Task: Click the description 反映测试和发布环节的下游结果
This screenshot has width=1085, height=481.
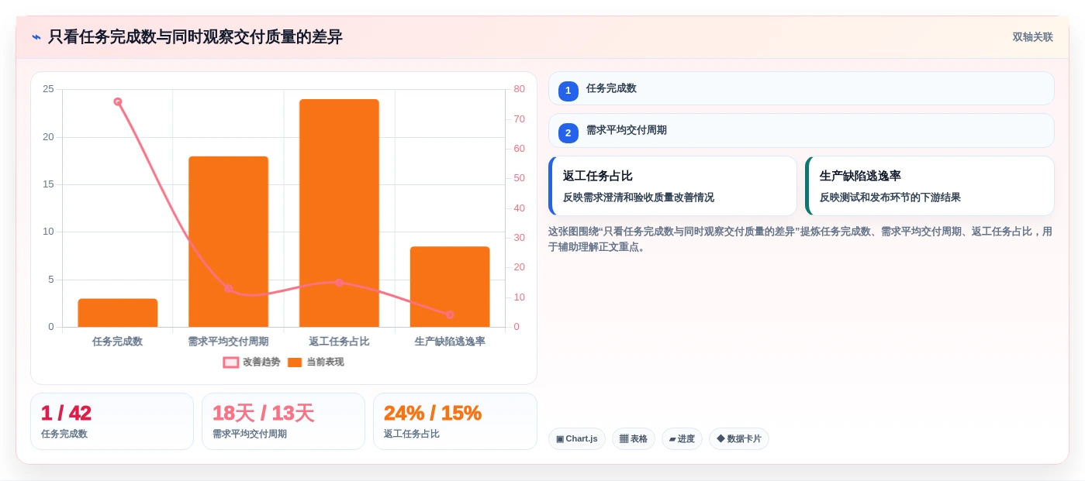Action: coord(890,198)
